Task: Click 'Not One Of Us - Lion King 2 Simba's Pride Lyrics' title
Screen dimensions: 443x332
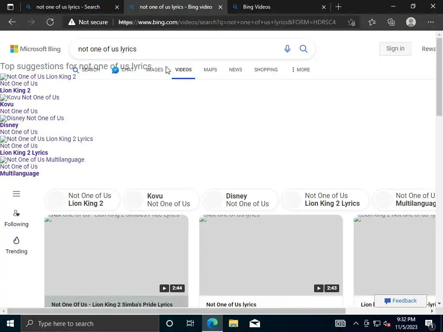Action: click(x=112, y=304)
